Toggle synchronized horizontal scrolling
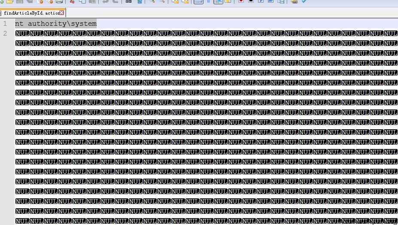This screenshot has width=398, height=225. click(x=185, y=1)
